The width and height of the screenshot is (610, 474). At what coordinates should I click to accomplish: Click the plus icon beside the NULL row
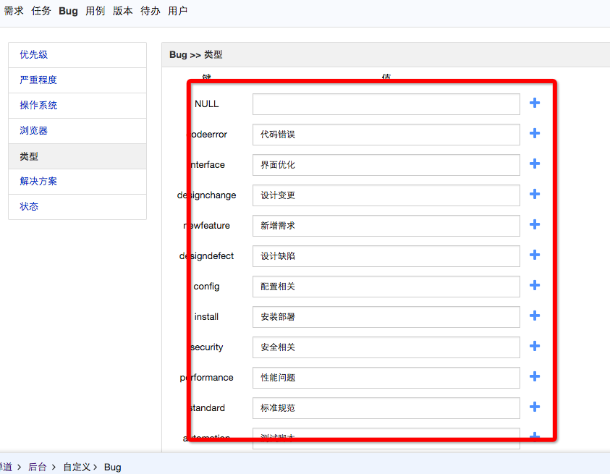tap(535, 103)
